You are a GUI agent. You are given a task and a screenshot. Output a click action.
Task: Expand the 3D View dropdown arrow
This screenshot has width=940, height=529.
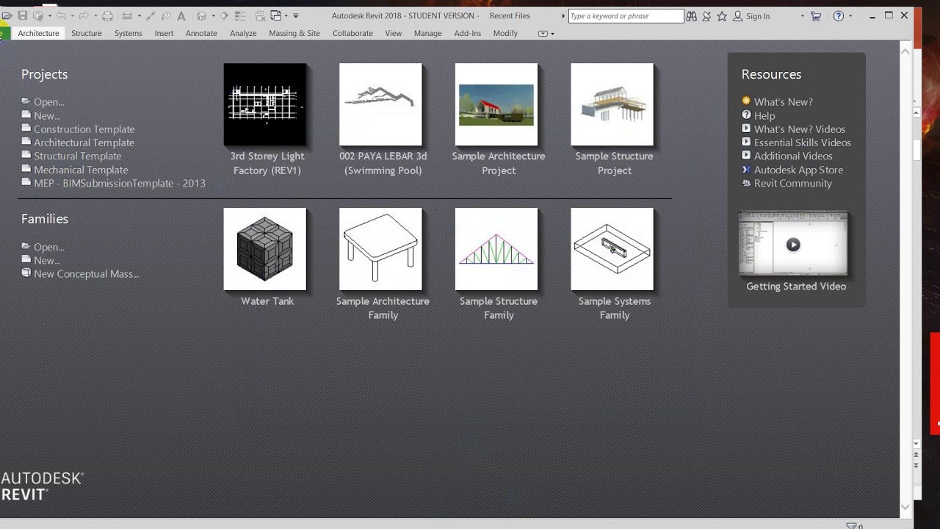(213, 15)
